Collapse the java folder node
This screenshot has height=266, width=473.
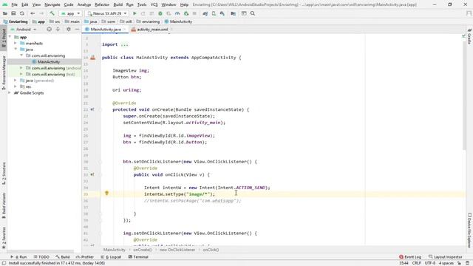16,50
